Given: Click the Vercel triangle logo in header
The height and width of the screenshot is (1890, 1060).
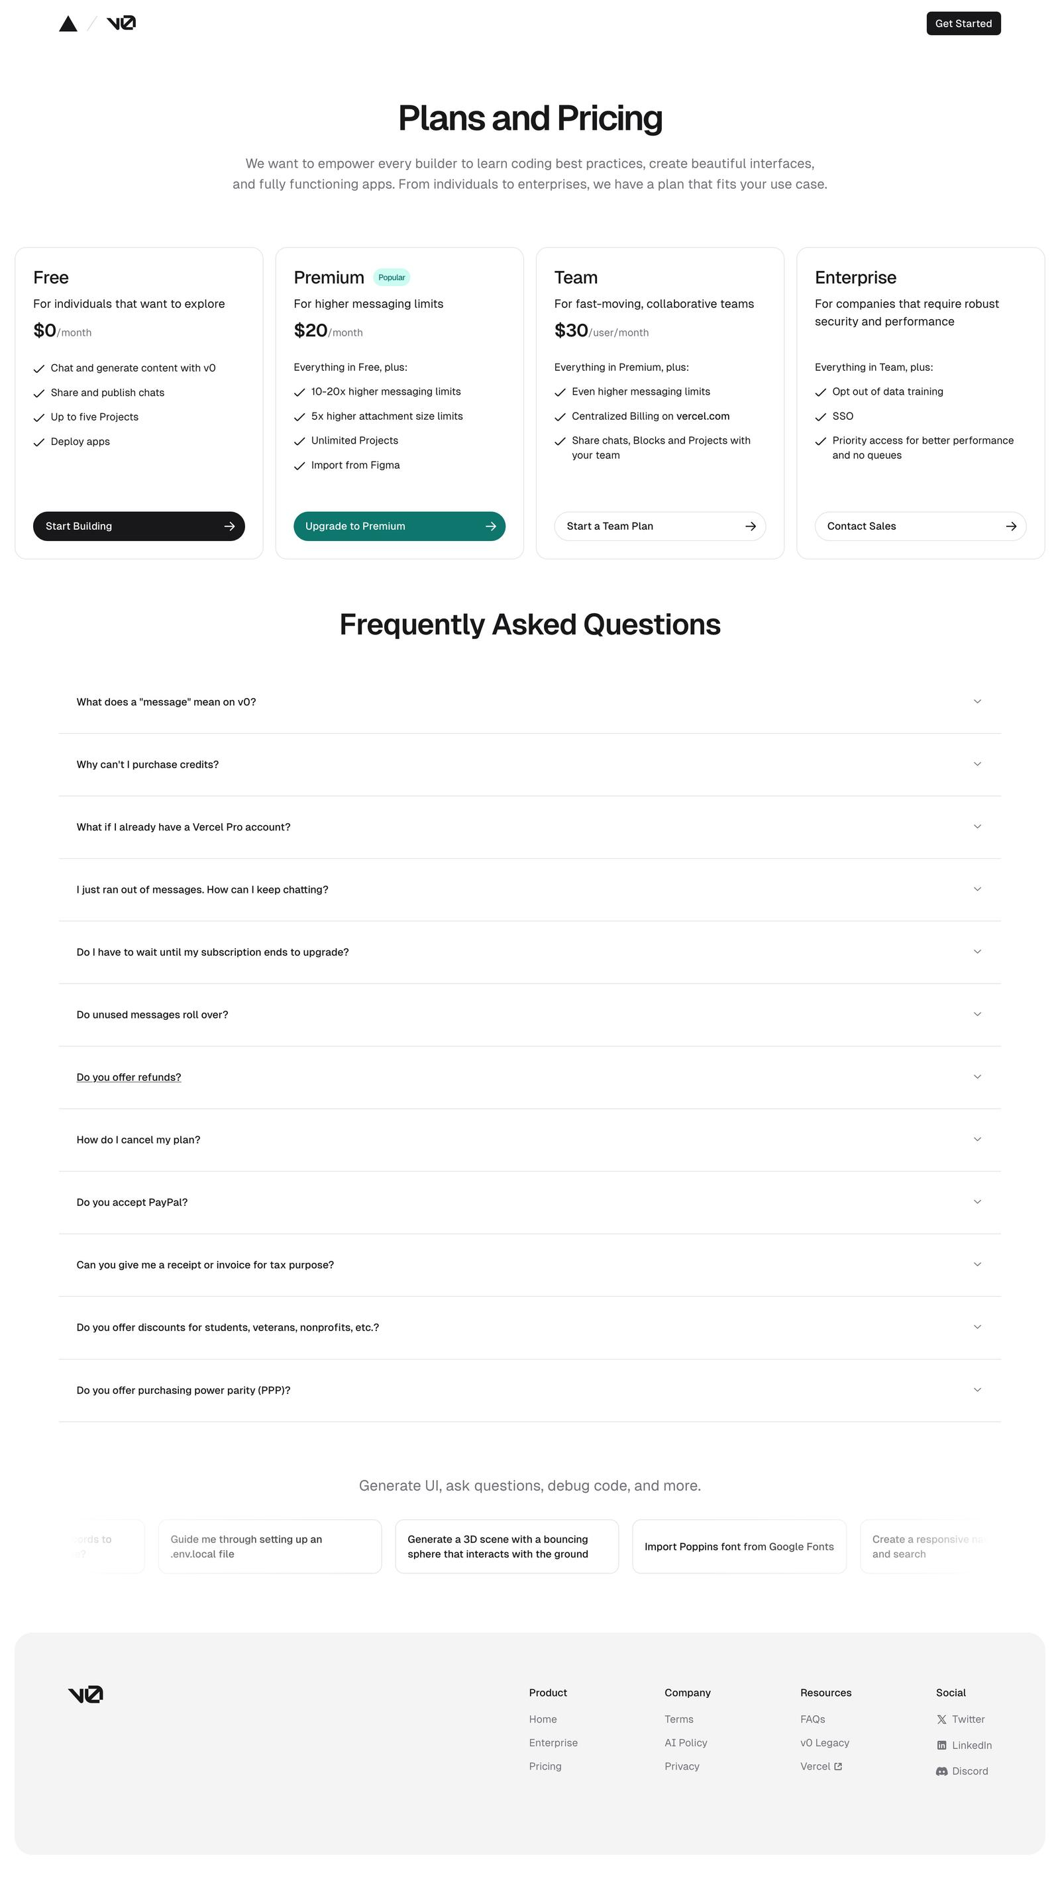Looking at the screenshot, I should pos(68,25).
